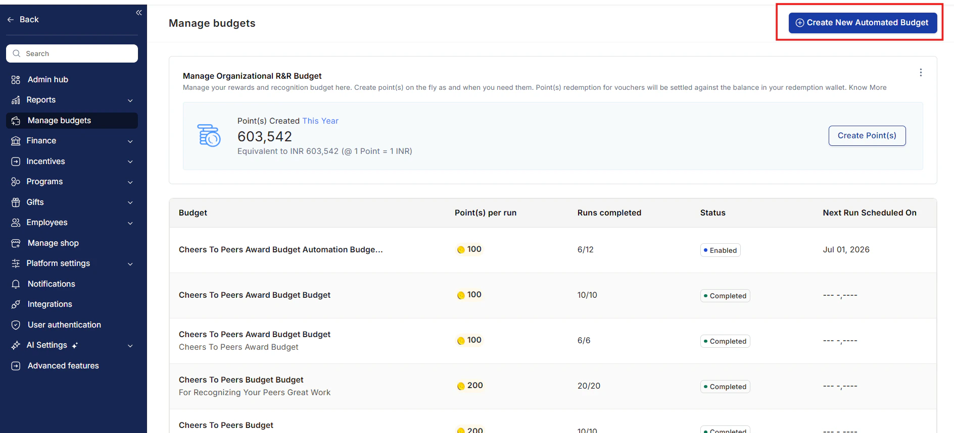
Task: Click the Completed badge in 20/20 row
Action: pos(725,387)
